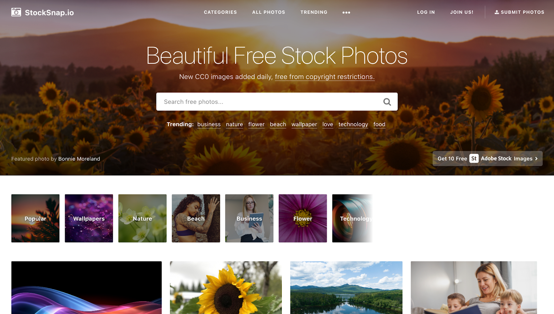554x314 pixels.
Task: Open the Flower category tile
Action: tap(303, 218)
